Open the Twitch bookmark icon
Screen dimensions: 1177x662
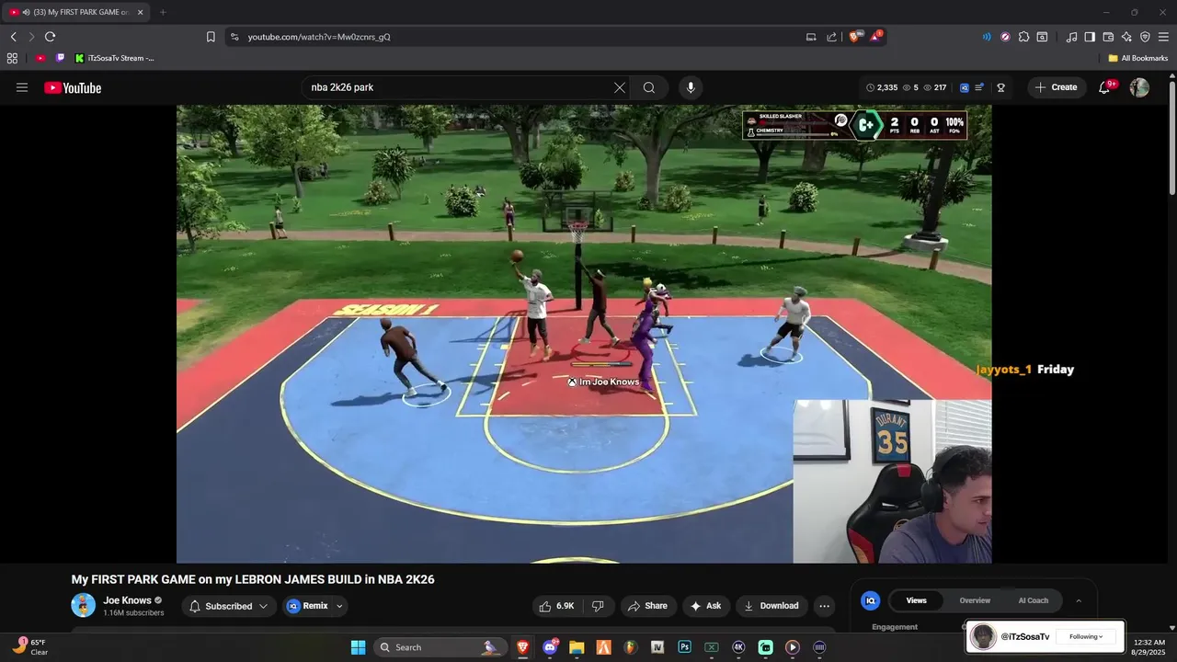(61, 58)
